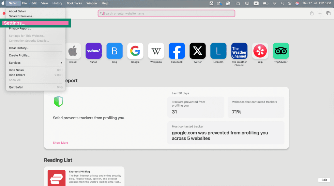This screenshot has width=334, height=186.
Task: Open the Twitter X favorite icon
Action: tap(198, 51)
